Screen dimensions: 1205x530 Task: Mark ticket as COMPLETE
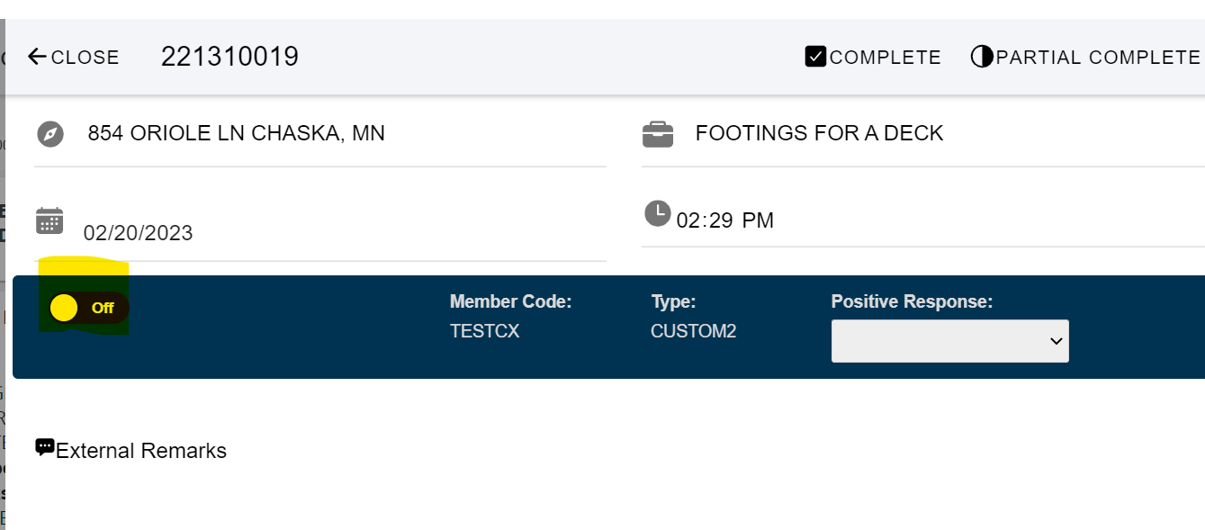pos(873,57)
